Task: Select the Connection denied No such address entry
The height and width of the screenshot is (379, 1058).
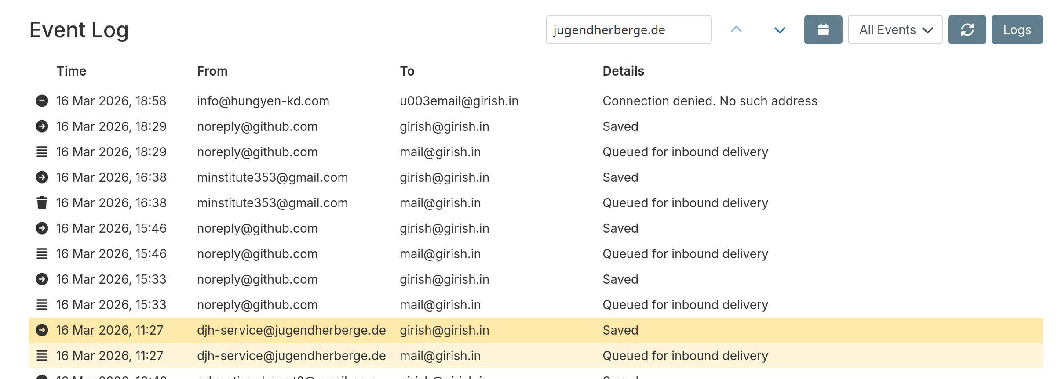Action: click(x=710, y=101)
